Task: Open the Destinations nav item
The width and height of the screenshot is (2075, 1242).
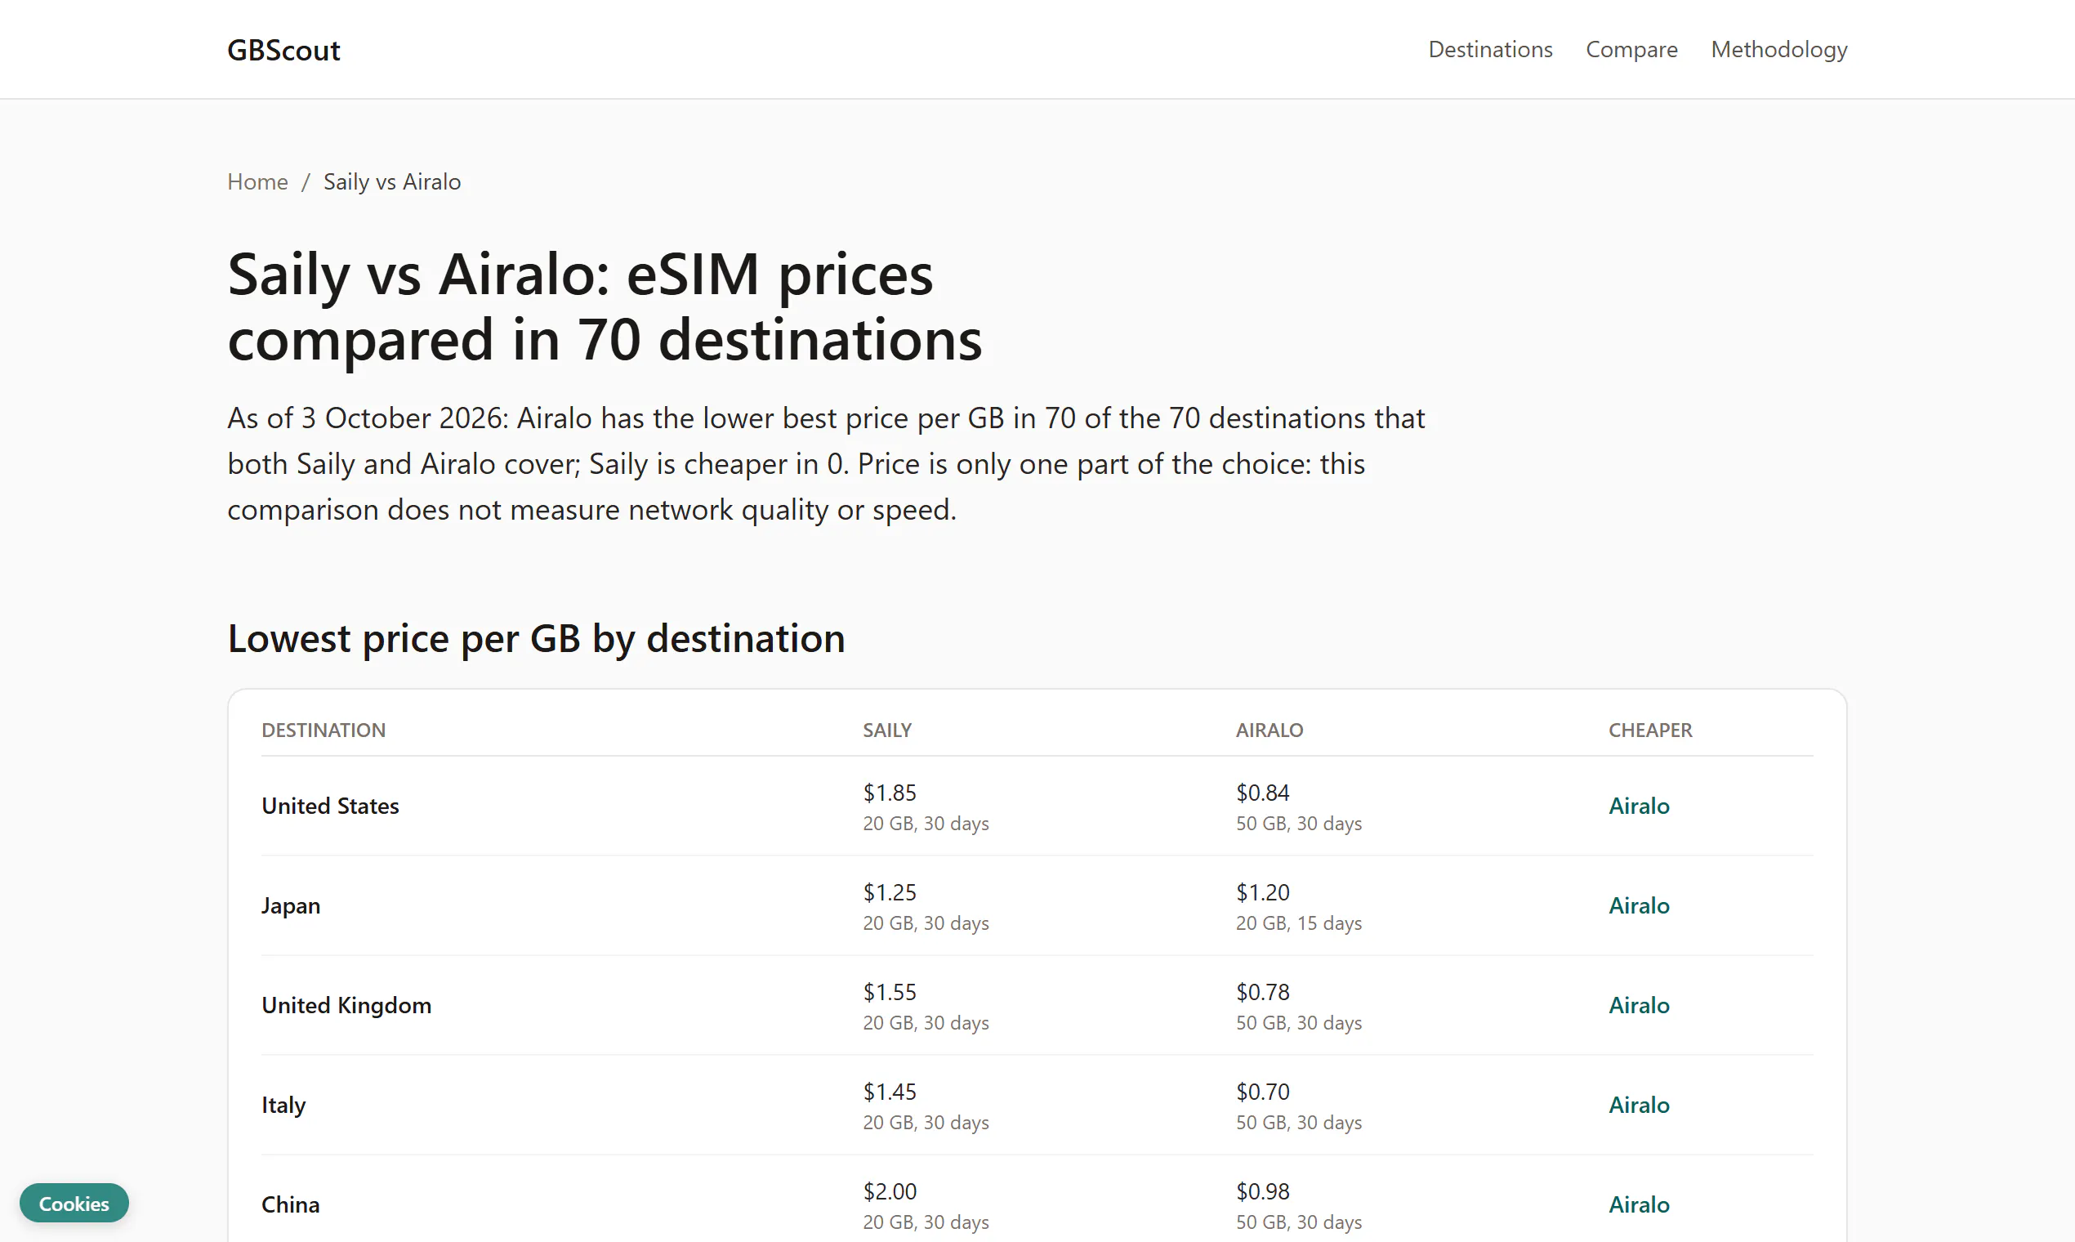Action: click(x=1490, y=49)
